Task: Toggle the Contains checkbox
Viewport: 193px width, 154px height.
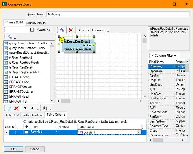Action: pyautogui.click(x=32, y=30)
